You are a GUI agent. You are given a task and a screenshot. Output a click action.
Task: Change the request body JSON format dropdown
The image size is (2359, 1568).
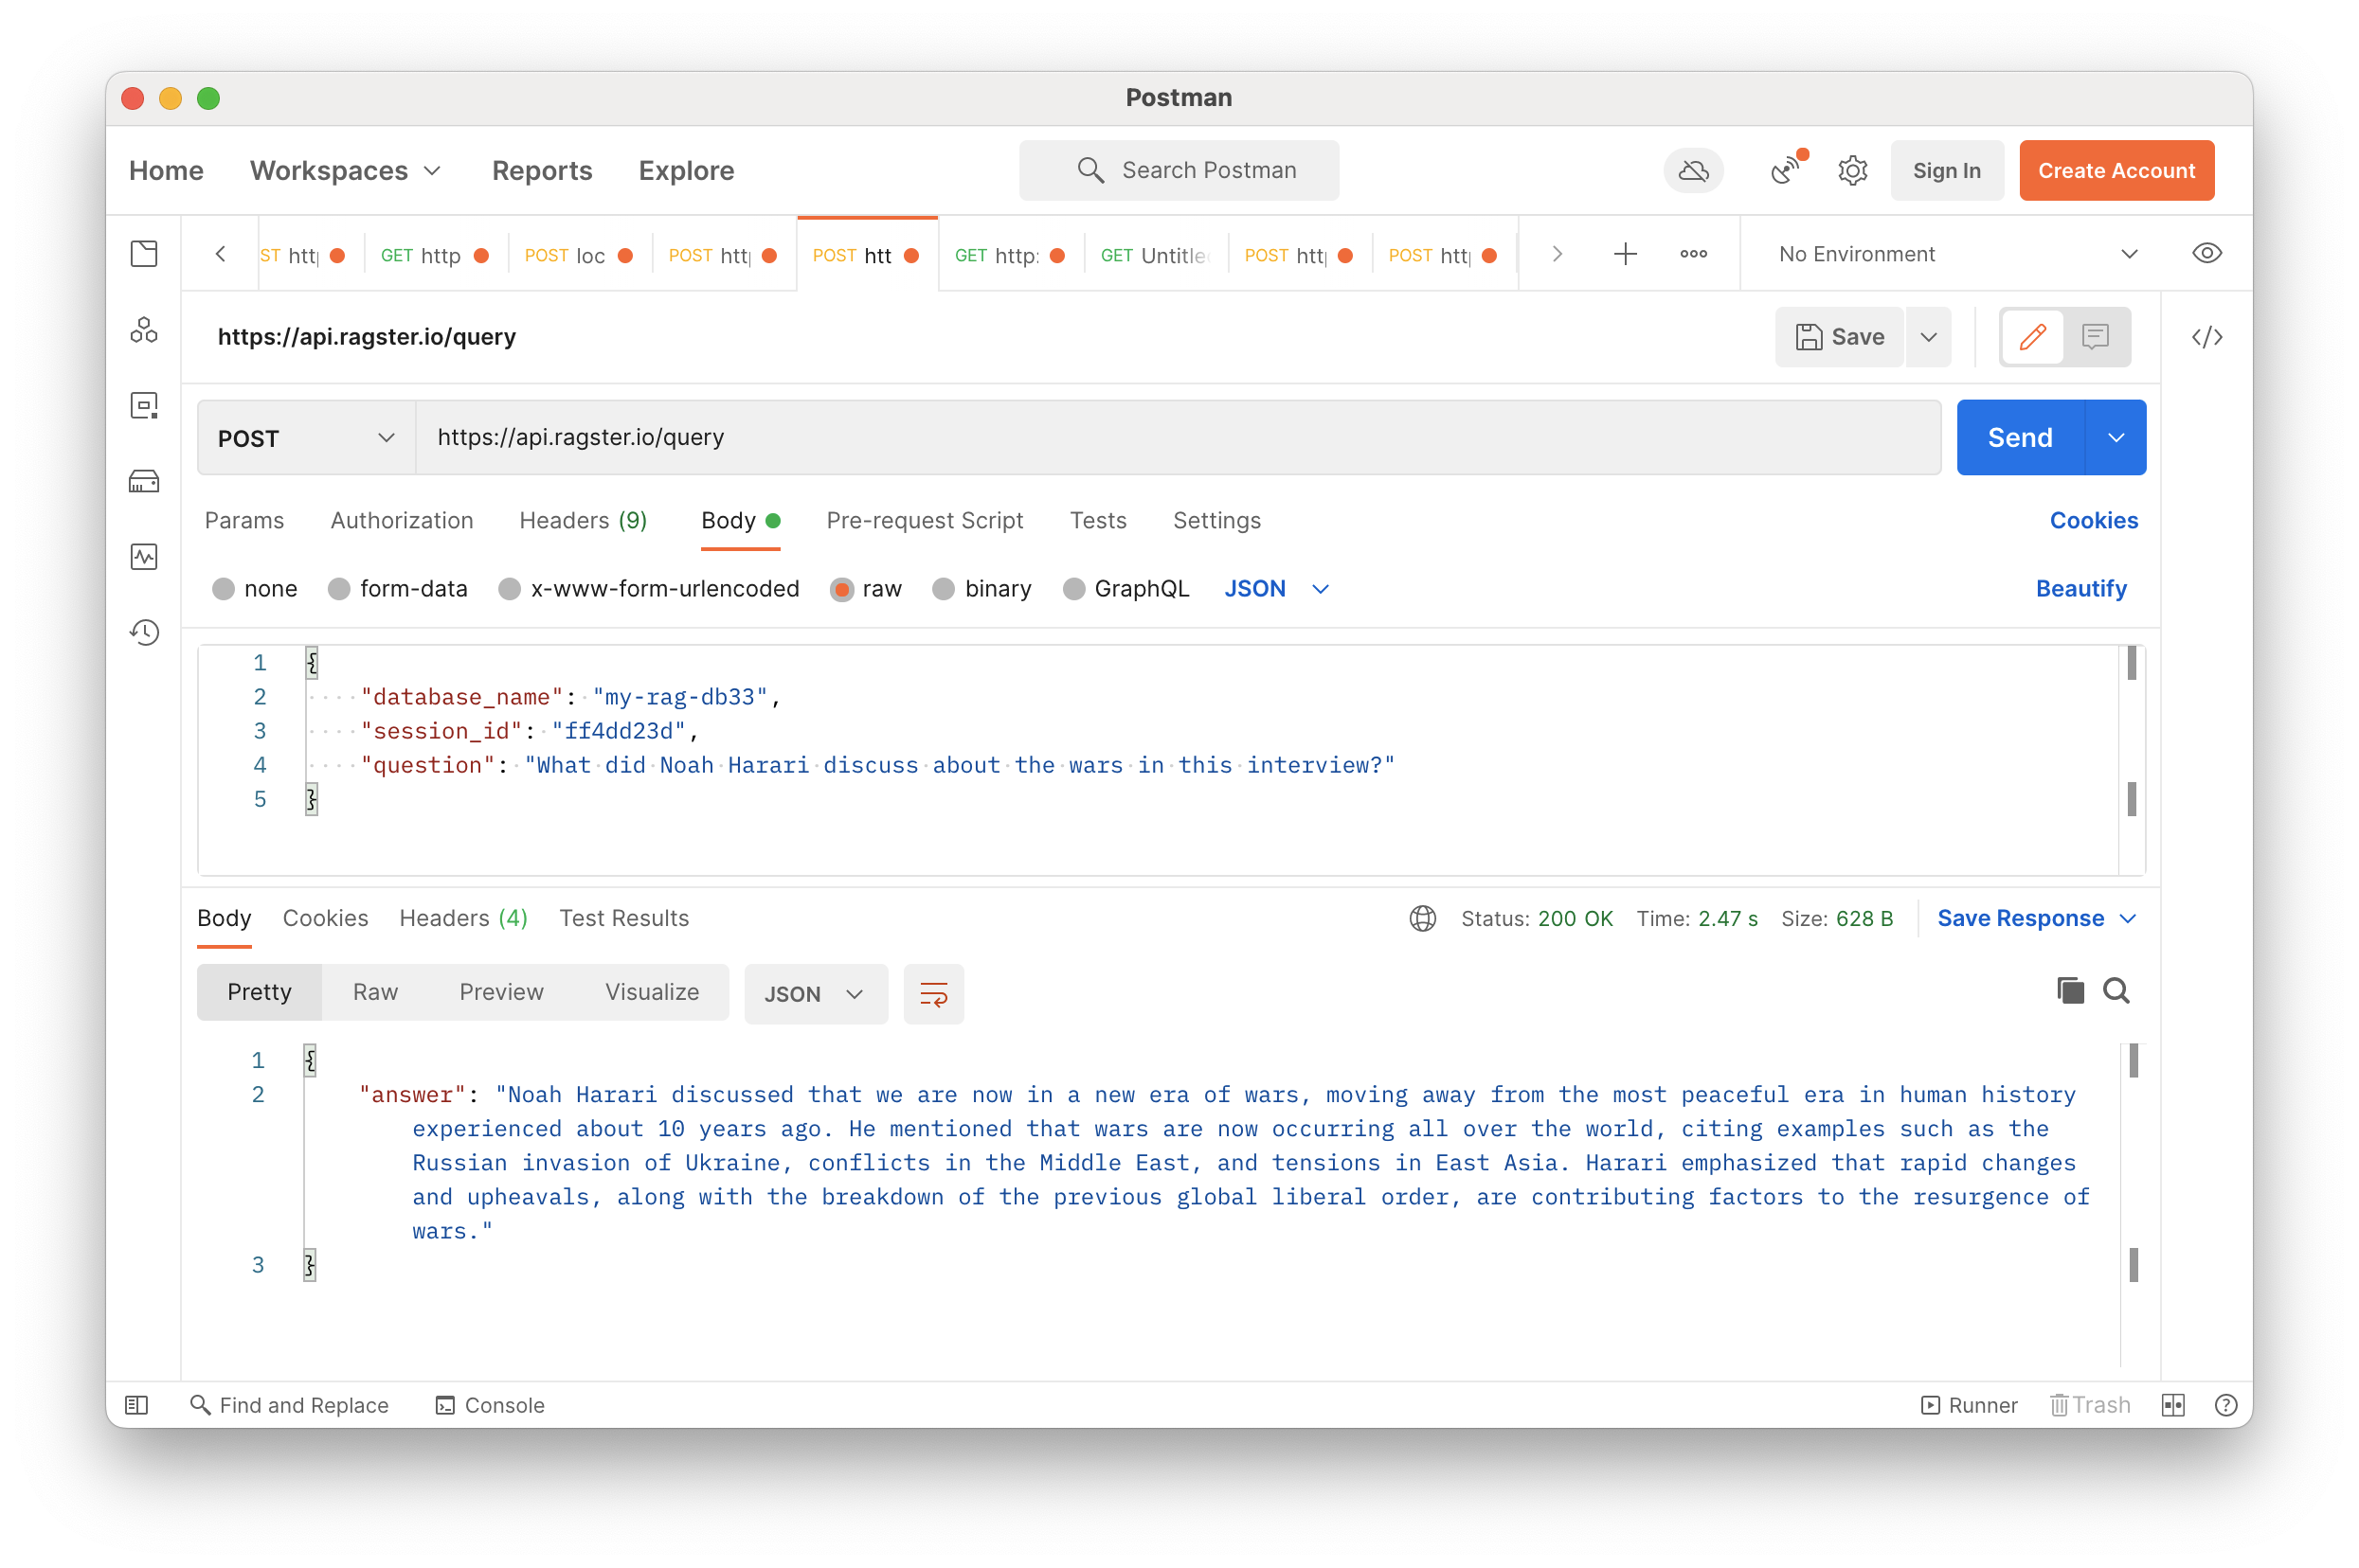point(1276,589)
